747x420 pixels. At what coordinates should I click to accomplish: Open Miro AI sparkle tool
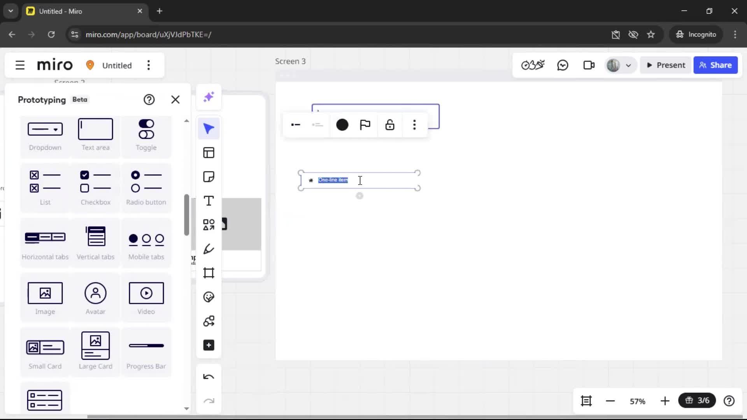pos(209,97)
